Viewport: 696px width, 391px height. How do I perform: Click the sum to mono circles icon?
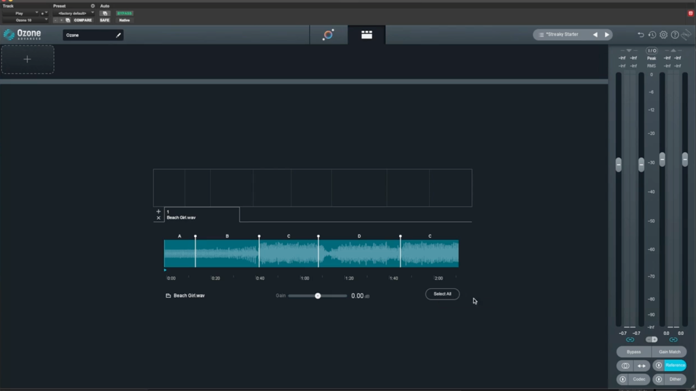[x=625, y=366]
